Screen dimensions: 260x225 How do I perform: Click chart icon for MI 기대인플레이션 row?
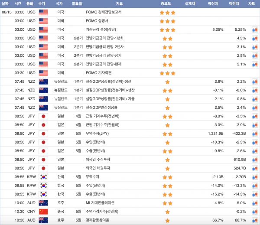click(x=254, y=202)
